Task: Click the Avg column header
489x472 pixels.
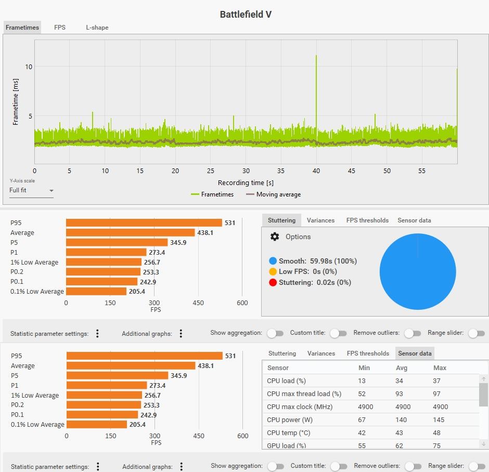Action: point(402,368)
